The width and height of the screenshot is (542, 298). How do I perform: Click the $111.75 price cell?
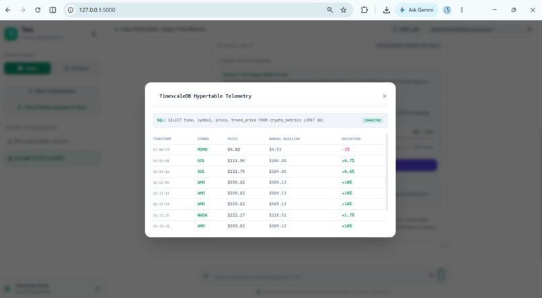(236, 171)
